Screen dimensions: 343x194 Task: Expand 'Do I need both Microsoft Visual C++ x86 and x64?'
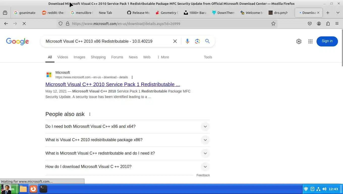[x=128, y=127]
